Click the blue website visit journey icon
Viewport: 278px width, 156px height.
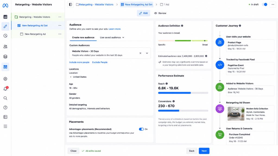[x=220, y=42]
